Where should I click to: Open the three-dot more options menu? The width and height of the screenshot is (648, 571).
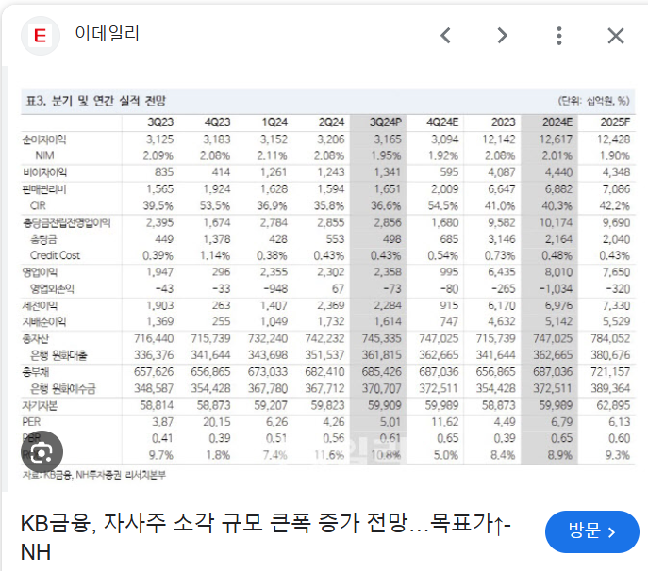coord(559,36)
